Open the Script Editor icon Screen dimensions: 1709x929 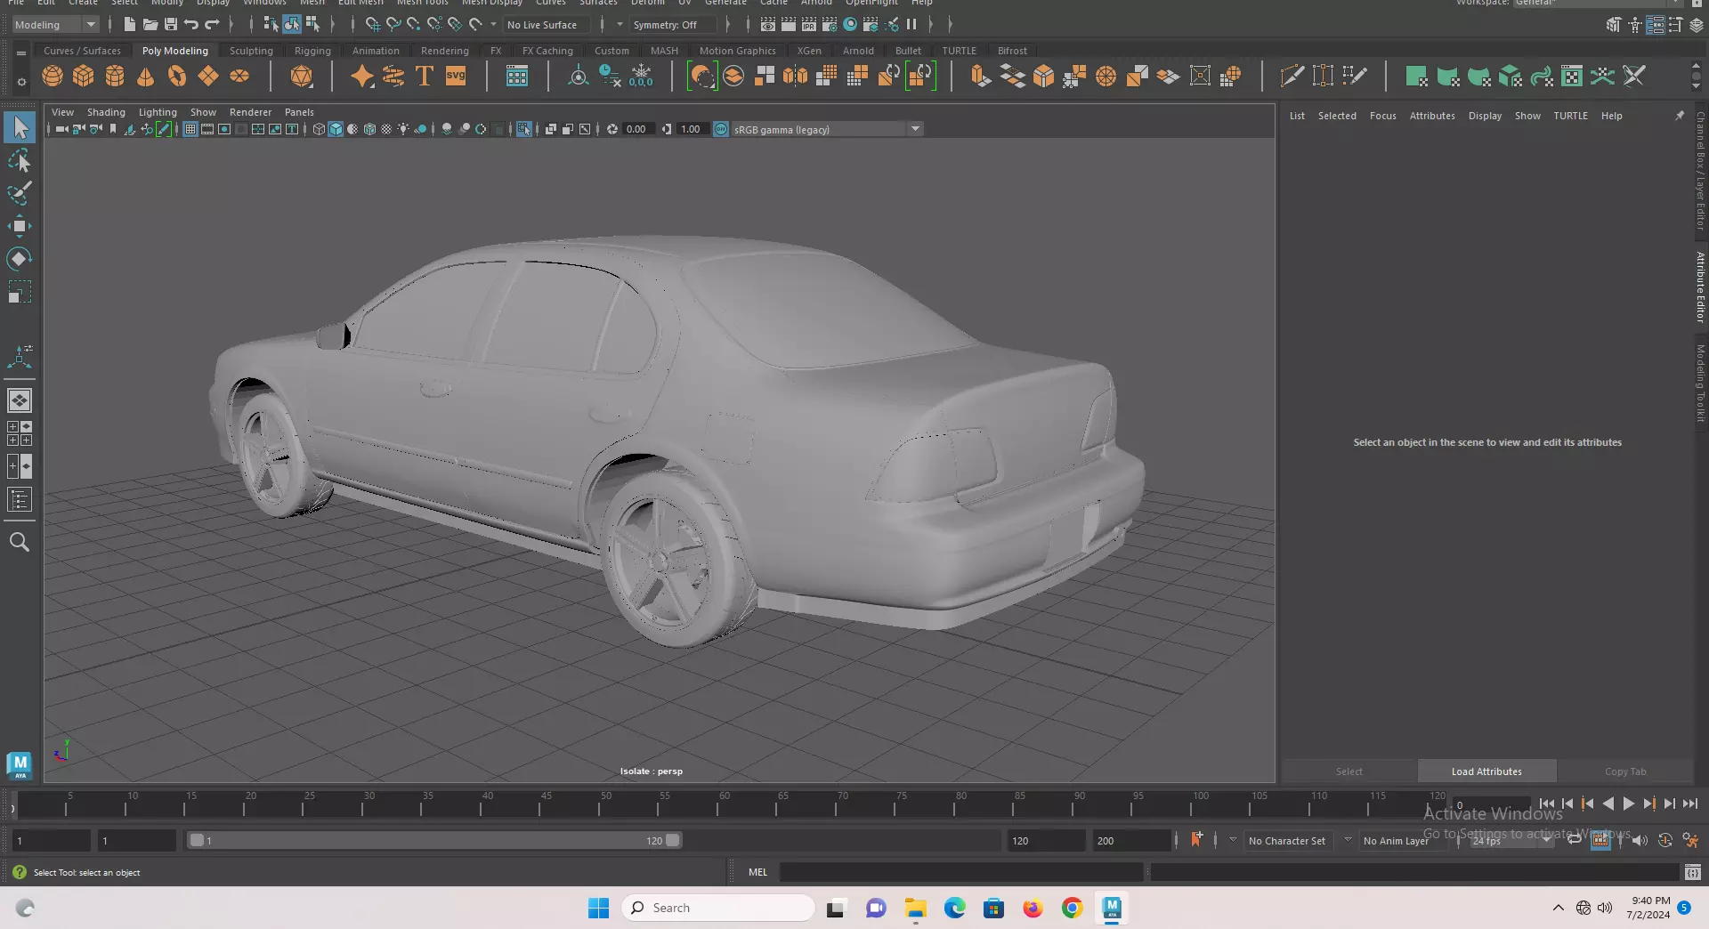[1693, 872]
